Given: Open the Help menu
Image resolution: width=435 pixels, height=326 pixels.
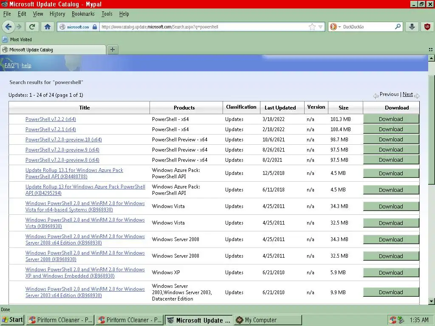Looking at the screenshot, I should (x=124, y=14).
